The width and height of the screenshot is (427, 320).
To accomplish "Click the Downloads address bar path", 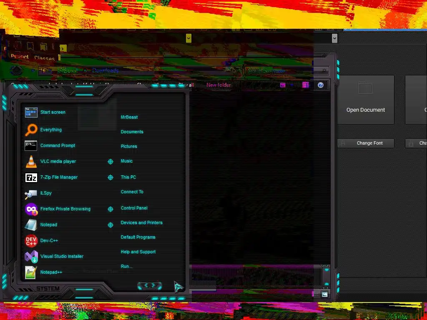I will click(x=105, y=71).
